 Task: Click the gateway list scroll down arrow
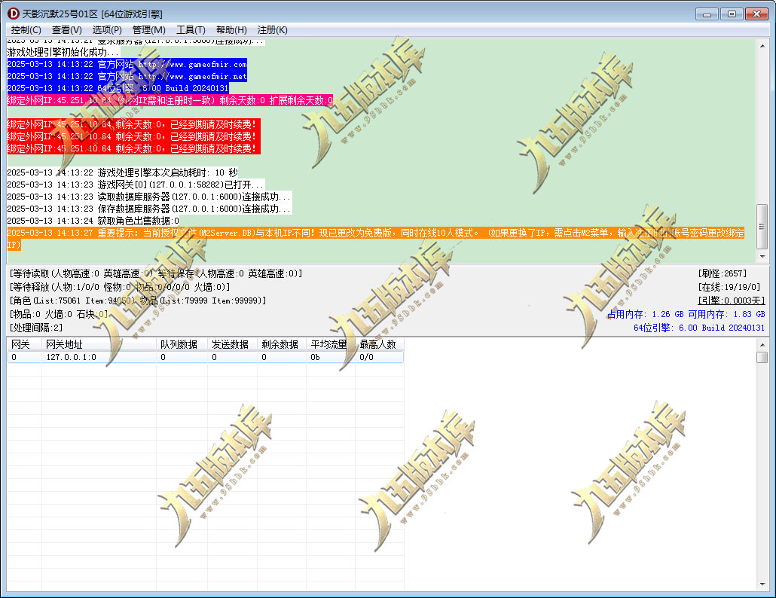[762, 584]
